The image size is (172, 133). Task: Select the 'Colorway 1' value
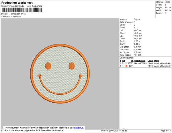[16, 17]
